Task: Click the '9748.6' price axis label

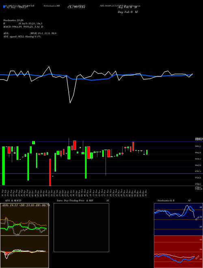Action: 199,178
